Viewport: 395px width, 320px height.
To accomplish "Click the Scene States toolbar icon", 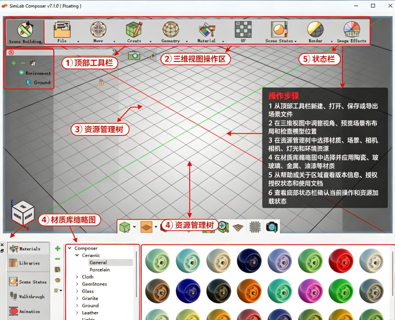I will click(x=279, y=29).
